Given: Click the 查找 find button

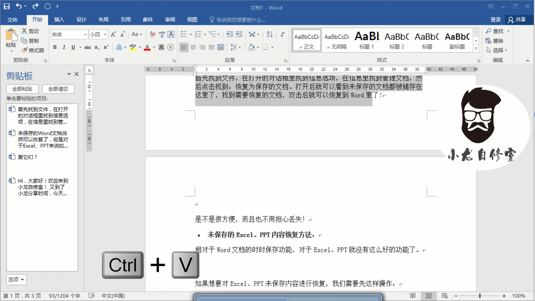Looking at the screenshot, I should click(x=495, y=31).
